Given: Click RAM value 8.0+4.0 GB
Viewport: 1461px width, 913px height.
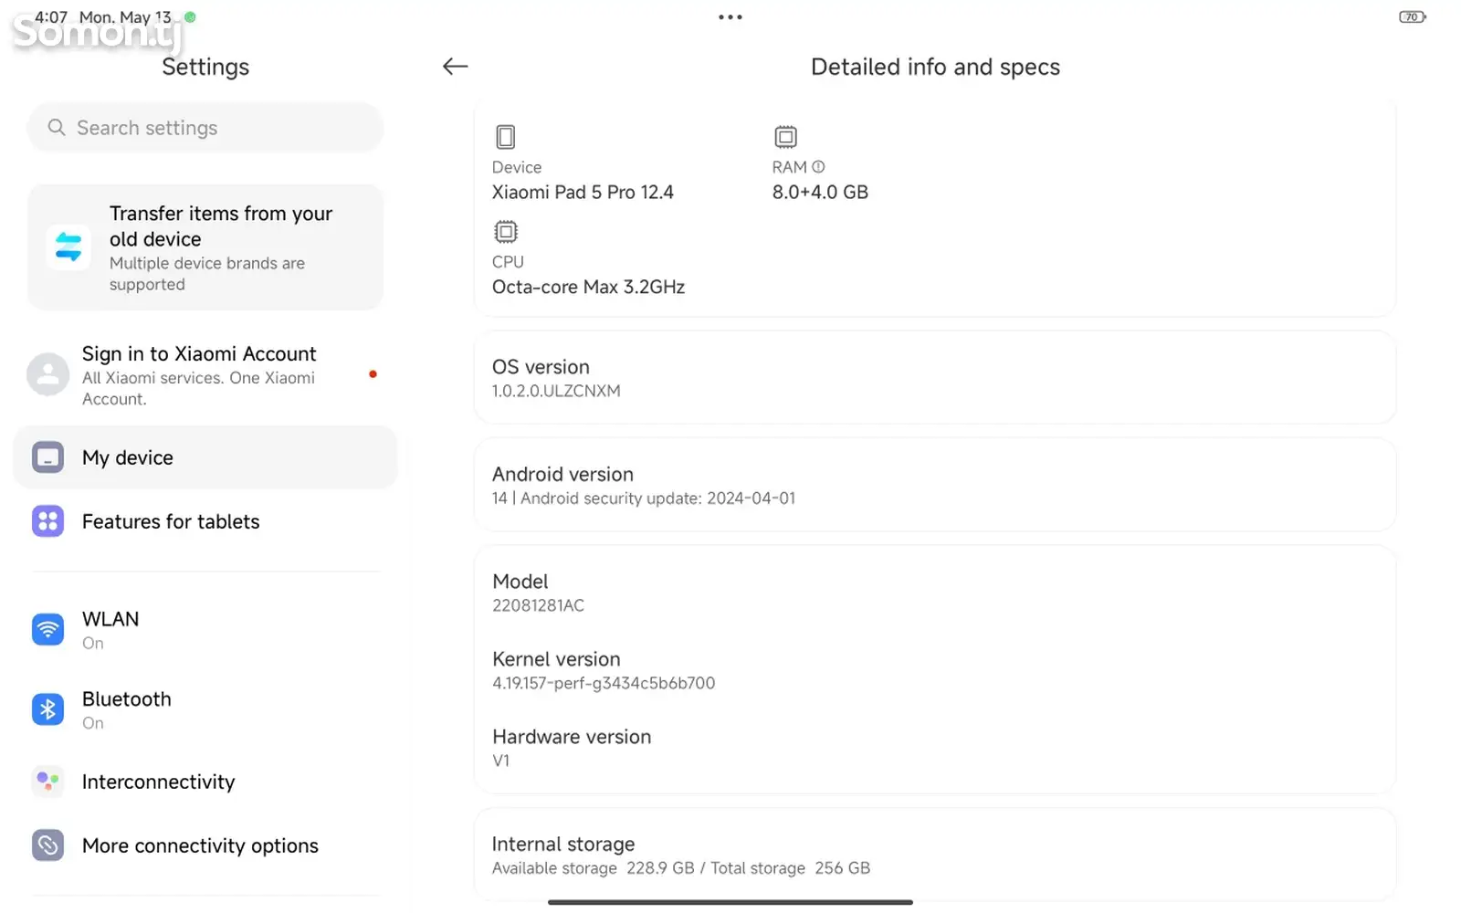Looking at the screenshot, I should click(820, 193).
